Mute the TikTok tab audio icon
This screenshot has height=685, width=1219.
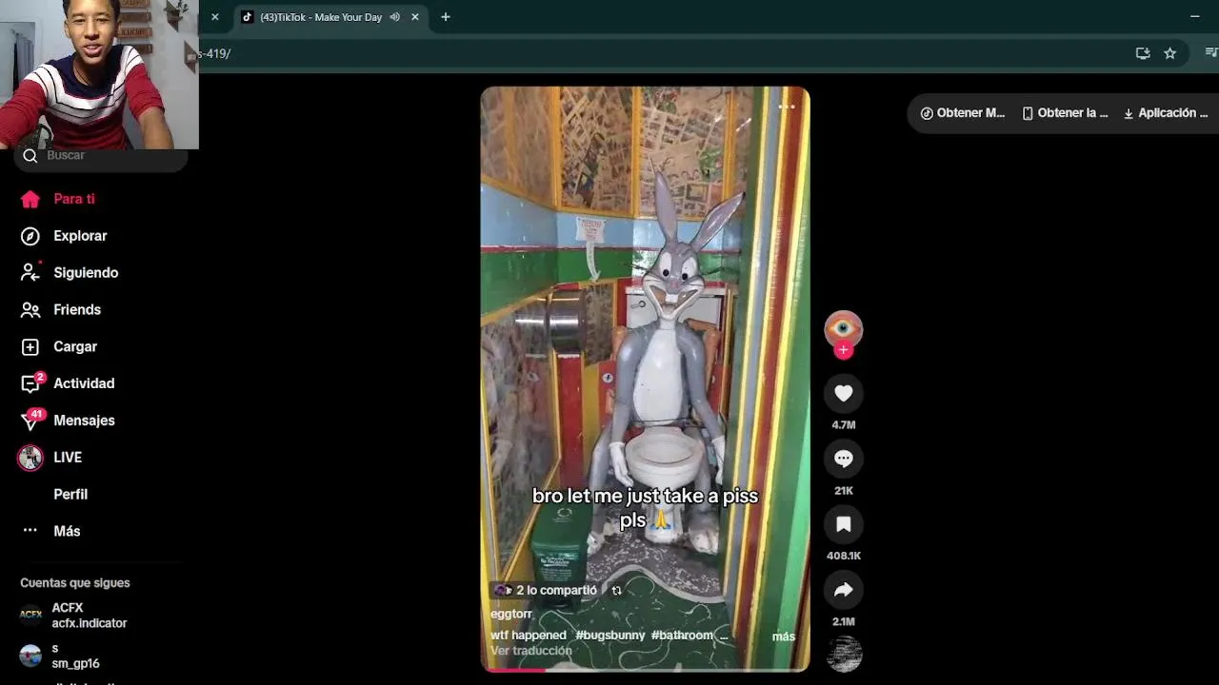(394, 17)
